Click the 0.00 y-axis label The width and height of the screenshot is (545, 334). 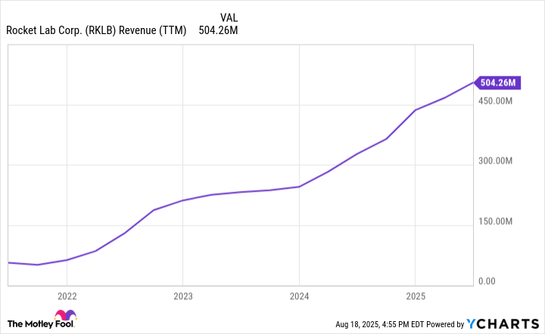tap(487, 281)
